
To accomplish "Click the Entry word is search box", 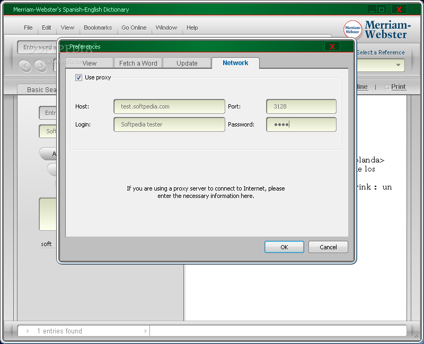I will [x=38, y=47].
